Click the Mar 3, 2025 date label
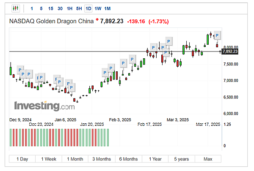The height and width of the screenshot is (171, 254). click(178, 120)
